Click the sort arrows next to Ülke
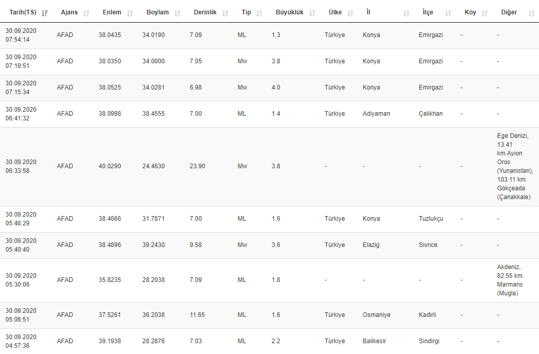Screen dimensions: 539x354 pyautogui.click(x=350, y=13)
